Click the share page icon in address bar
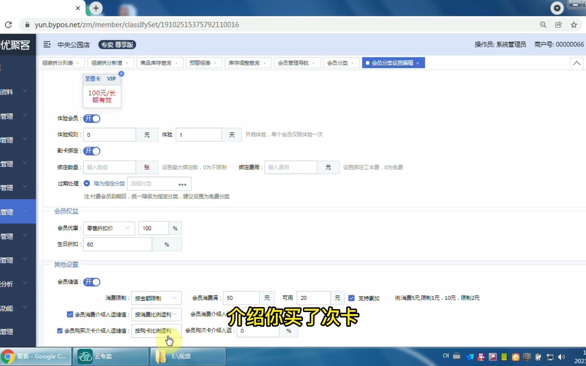 click(558, 25)
